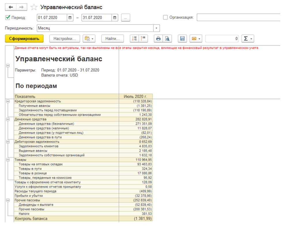Image resolution: width=295 pixels, height=227 pixels.
Task: Click the back navigation arrow
Action: (11, 7)
